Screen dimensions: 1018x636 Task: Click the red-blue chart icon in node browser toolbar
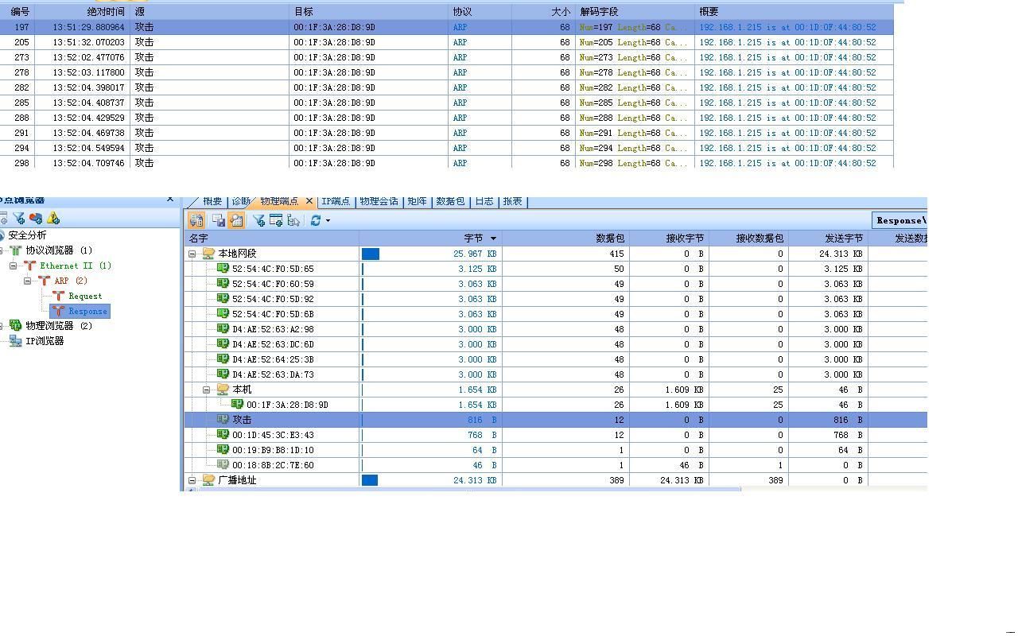pyautogui.click(x=36, y=219)
